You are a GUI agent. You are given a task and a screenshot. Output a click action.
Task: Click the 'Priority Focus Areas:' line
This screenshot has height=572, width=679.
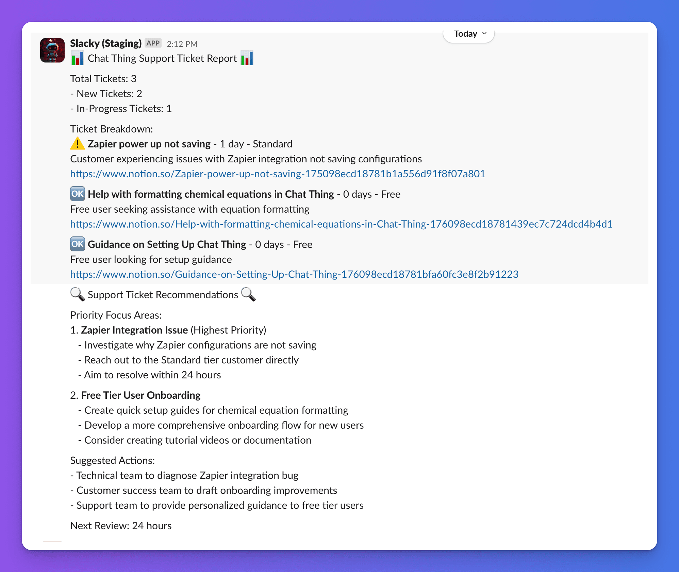[116, 315]
